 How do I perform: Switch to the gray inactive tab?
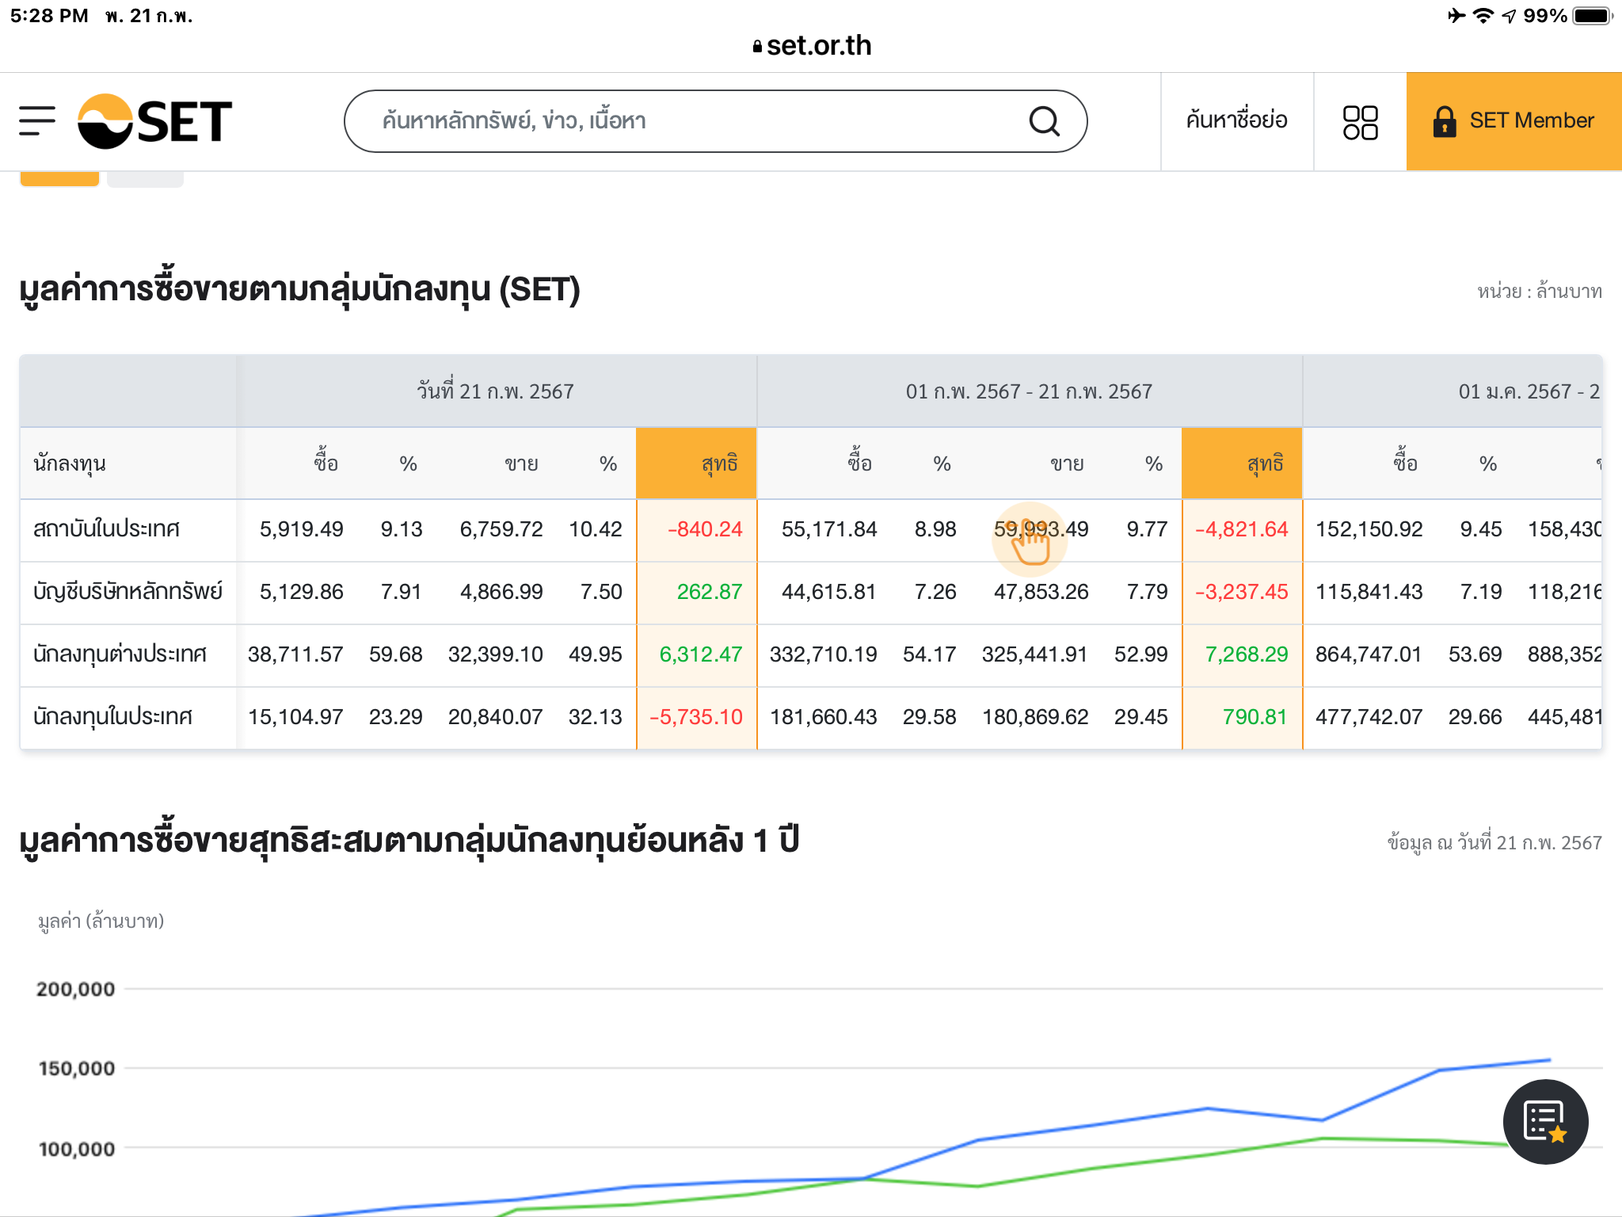pos(145,179)
